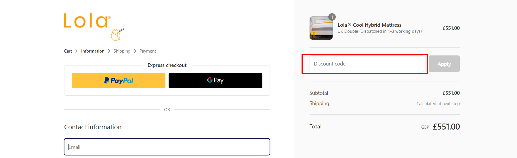
Task: Open the Lola Cool Hybrid Mattress thumbnail
Action: (x=321, y=28)
